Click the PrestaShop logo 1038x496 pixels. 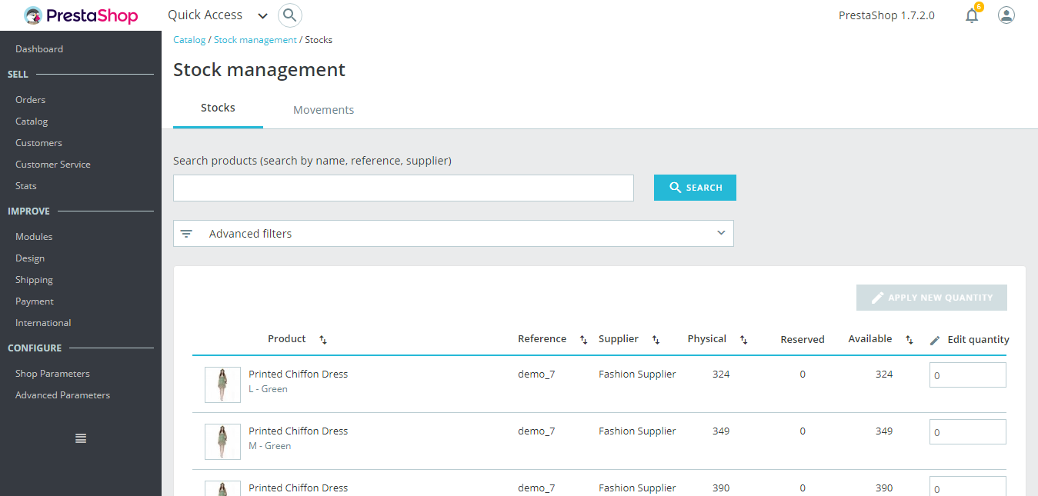(81, 15)
